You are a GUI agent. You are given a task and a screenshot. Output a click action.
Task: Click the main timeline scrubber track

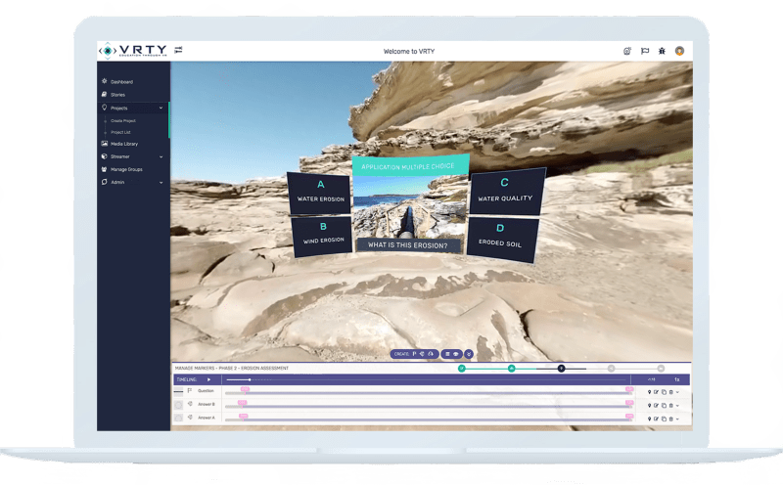pos(426,379)
